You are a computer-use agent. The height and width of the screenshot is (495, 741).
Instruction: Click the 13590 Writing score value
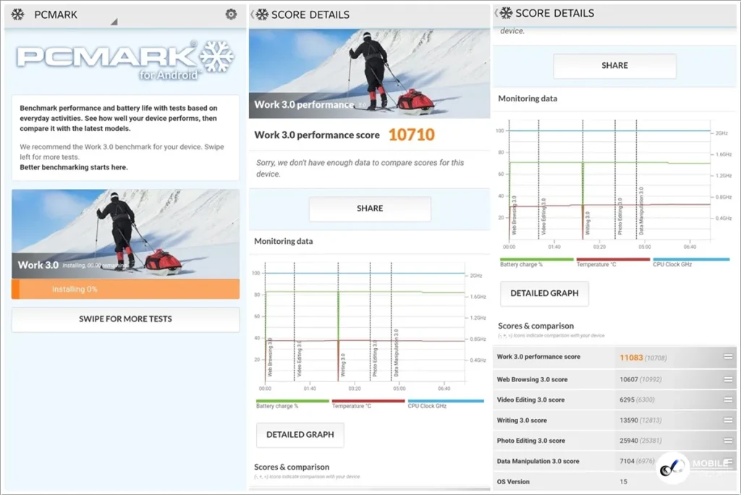[x=629, y=420]
